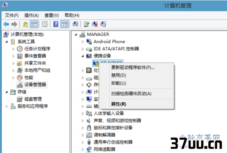Click scan for hardware changes toolbar icon
The image size is (227, 153).
pos(75,24)
